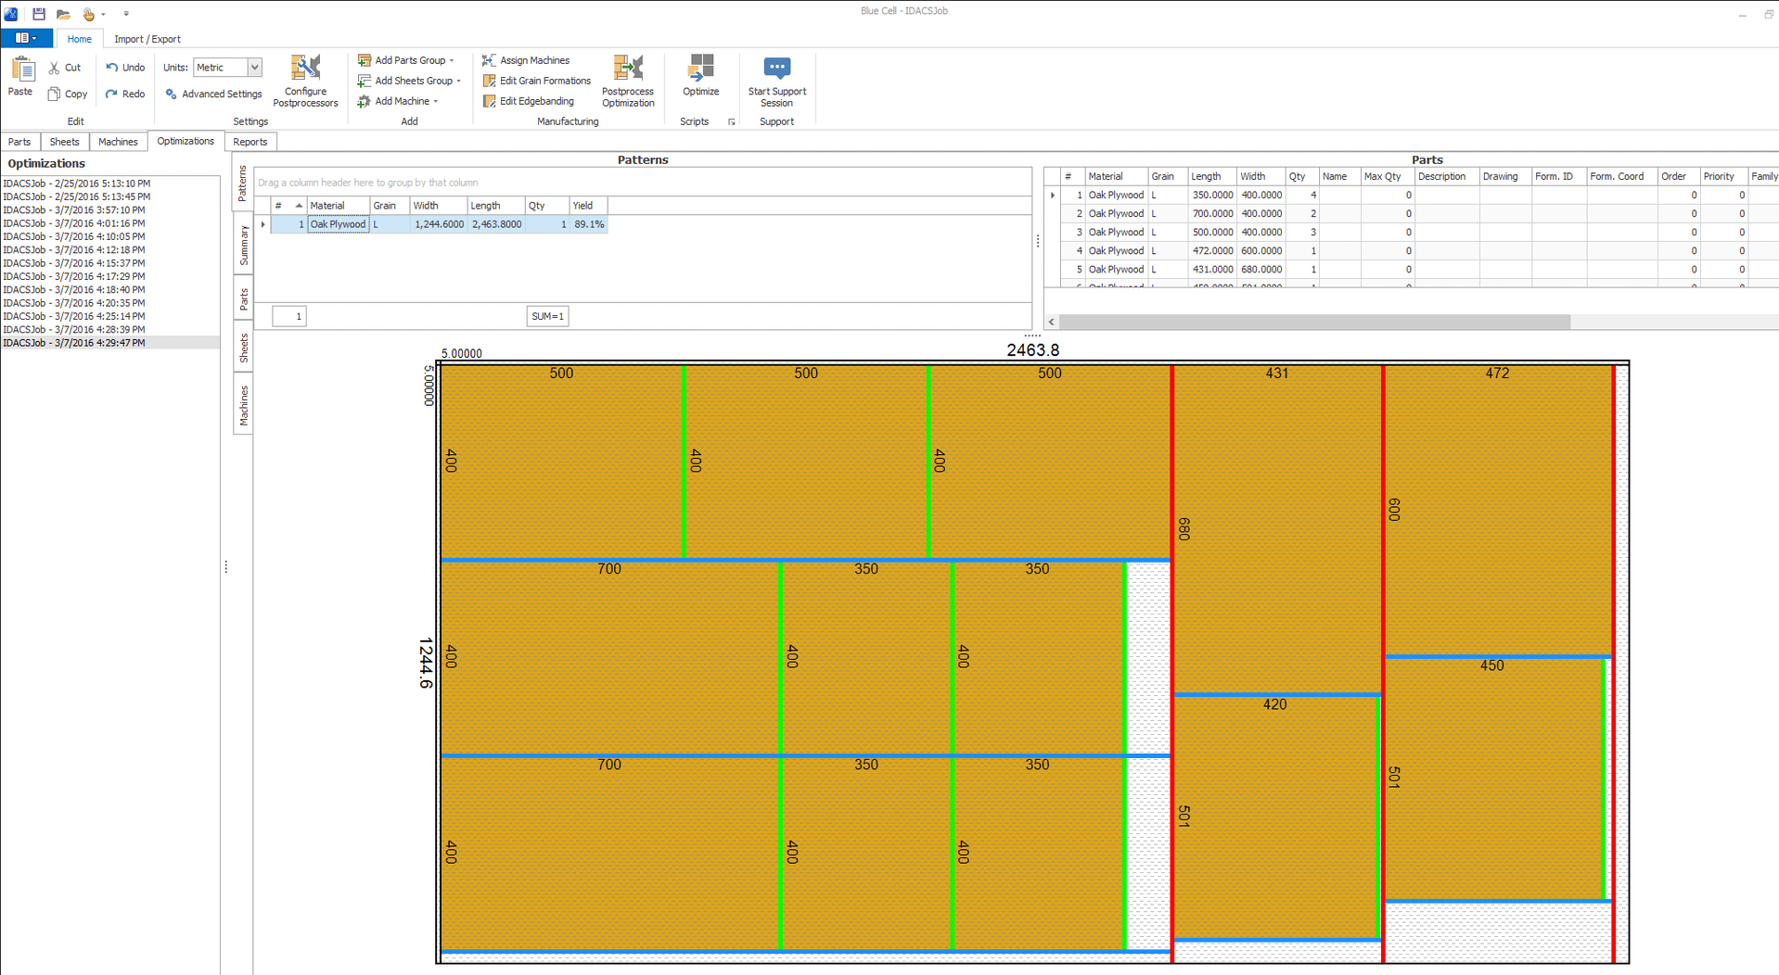Open Edit Edgebanding
1779x975 pixels.
[x=528, y=101]
